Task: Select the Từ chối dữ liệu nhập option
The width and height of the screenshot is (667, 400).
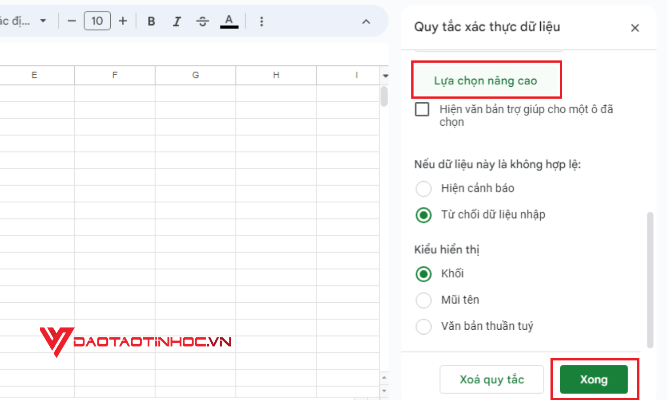Action: (423, 215)
